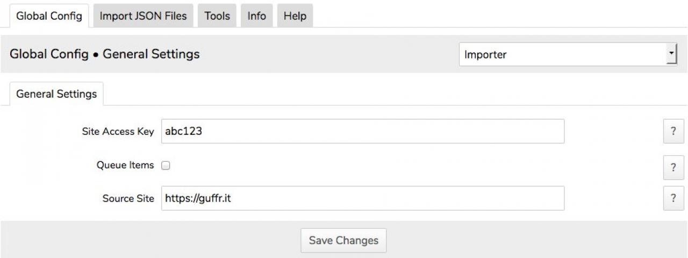Viewport: 688px width, 258px height.
Task: Switch to the Import JSON Files tab
Action: point(143,16)
